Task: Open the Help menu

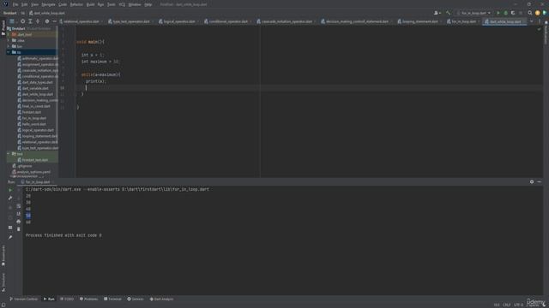Action: click(148, 4)
